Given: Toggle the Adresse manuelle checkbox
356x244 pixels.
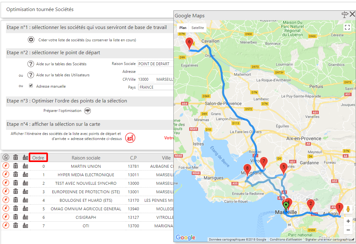Looking at the screenshot, I should coord(31,85).
